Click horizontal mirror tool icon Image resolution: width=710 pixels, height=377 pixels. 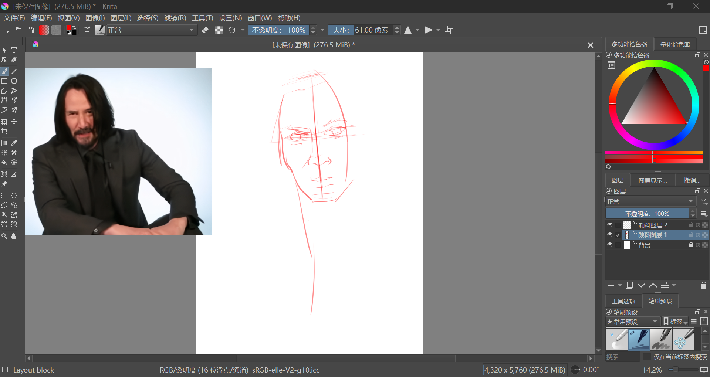pyautogui.click(x=408, y=30)
